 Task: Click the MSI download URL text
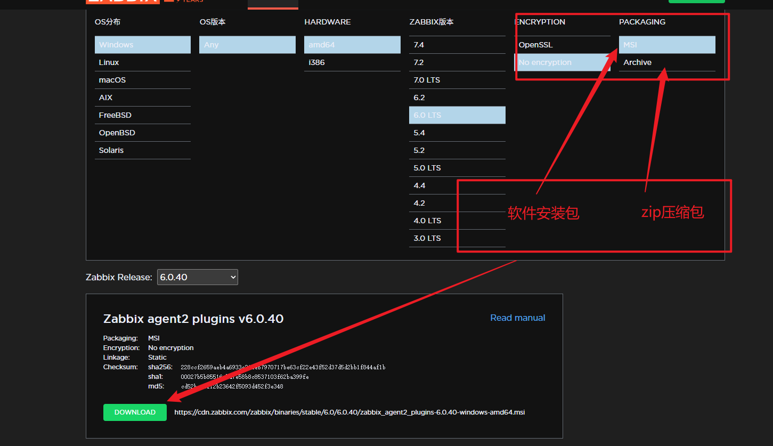tap(349, 412)
